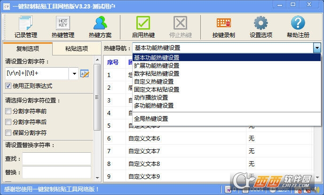
Task: Click the 序号 column header
Action: pos(113,62)
